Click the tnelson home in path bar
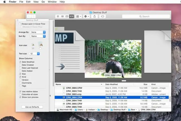 [90, 110]
